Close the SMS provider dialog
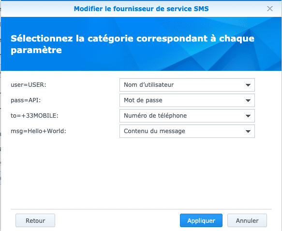Screen dimensions: 282x231 coord(270,9)
